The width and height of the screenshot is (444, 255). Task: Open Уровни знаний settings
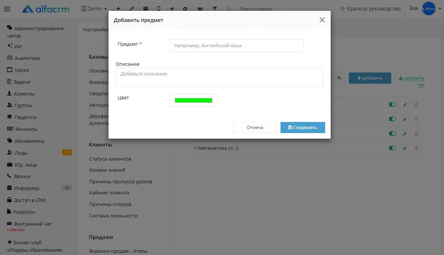pyautogui.click(x=107, y=170)
